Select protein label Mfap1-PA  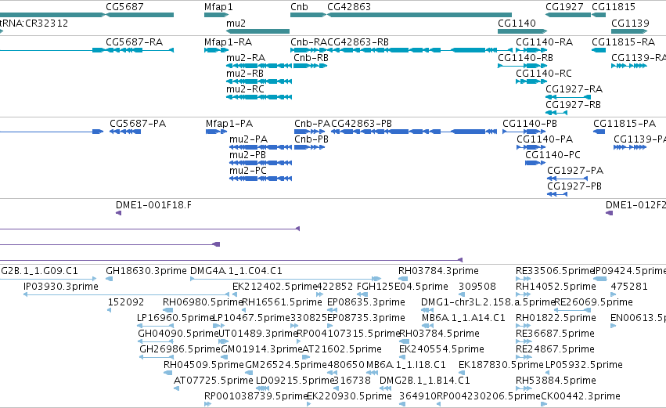pos(229,124)
